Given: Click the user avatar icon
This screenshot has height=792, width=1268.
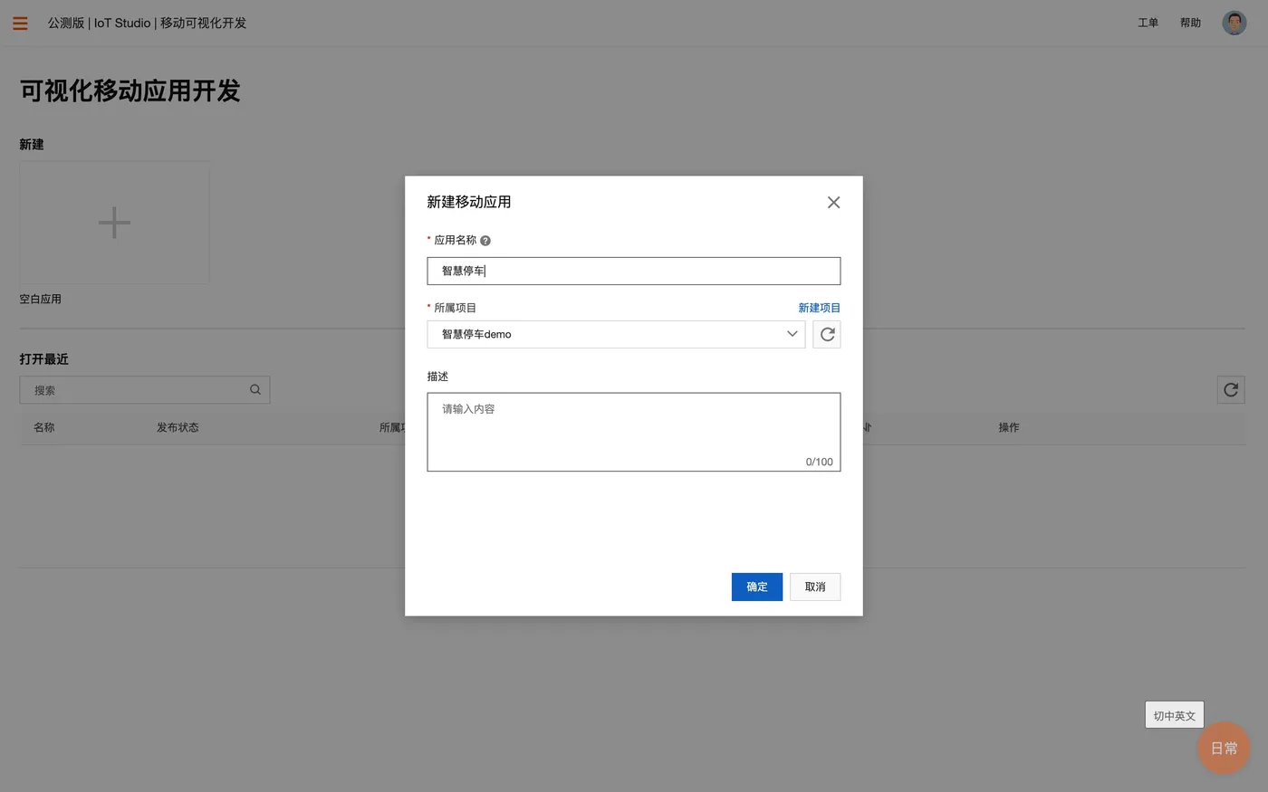Looking at the screenshot, I should [1234, 23].
